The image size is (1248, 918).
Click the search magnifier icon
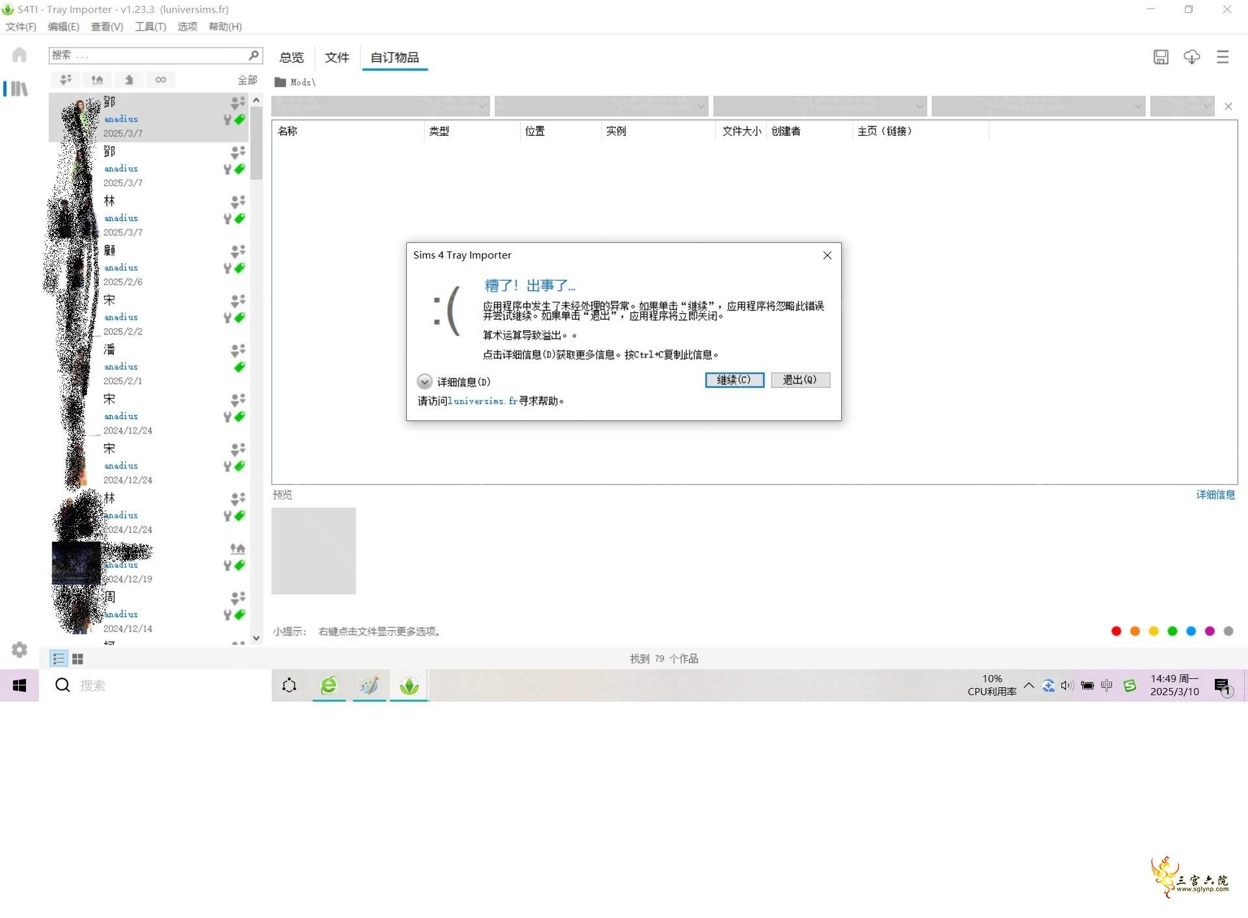coord(254,55)
